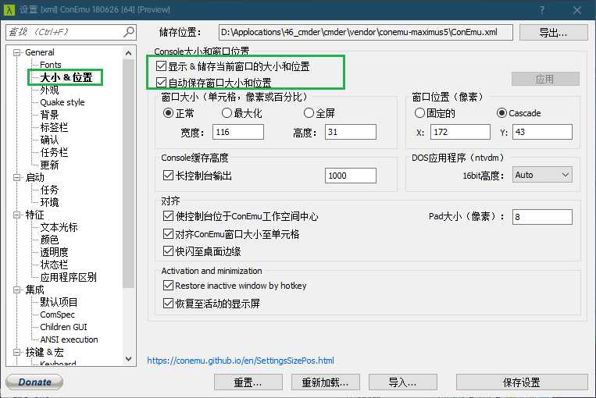Open the 16bit高度 Auto dropdown
The height and width of the screenshot is (398, 596).
542,175
